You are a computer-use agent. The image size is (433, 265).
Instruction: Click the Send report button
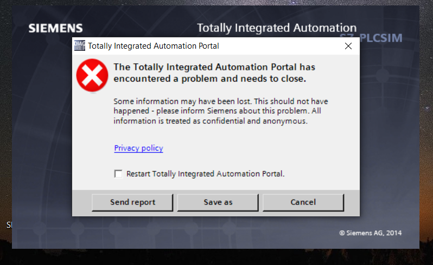click(132, 202)
